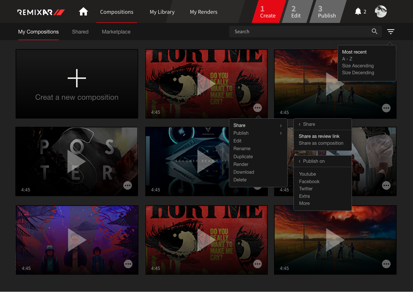
Task: Open more options on middle right composition
Action: point(386,185)
